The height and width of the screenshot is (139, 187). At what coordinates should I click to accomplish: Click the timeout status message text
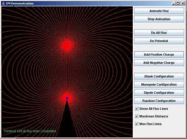tap(30, 131)
